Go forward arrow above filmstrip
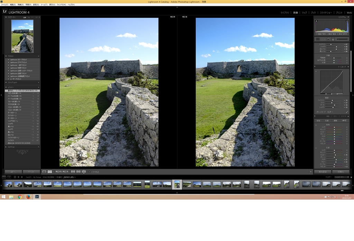This screenshot has height=241, width=354. [x=22, y=177]
